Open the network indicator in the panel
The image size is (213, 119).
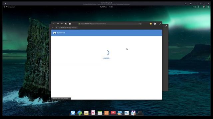pos(199,7)
